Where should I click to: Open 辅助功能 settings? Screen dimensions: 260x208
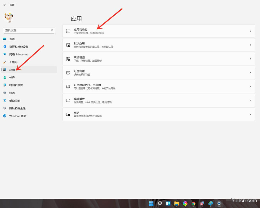coord(29,101)
